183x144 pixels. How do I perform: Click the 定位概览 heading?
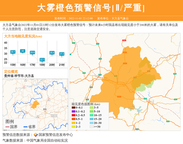point(11,72)
